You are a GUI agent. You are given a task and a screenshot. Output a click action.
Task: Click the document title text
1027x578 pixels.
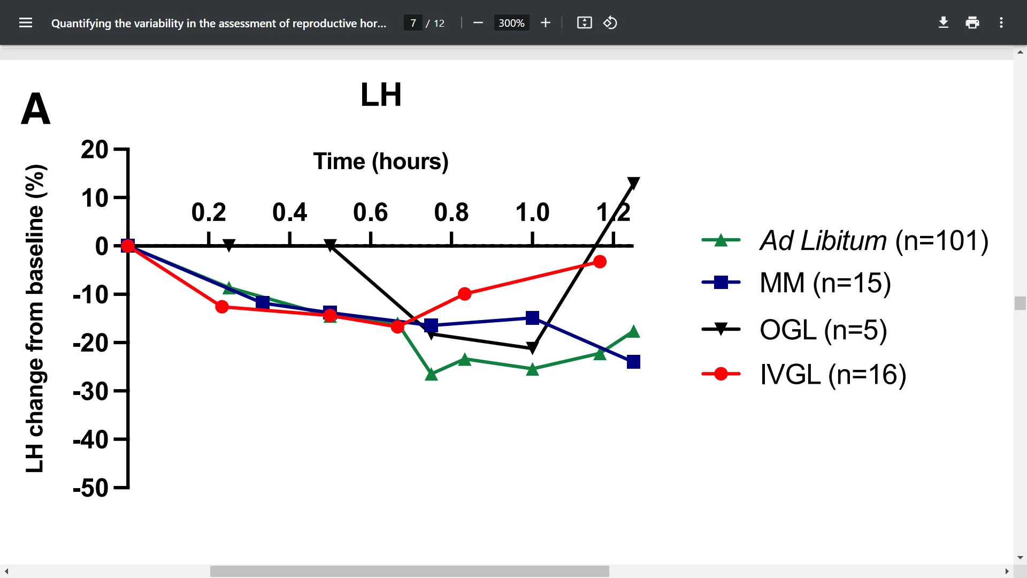(218, 23)
